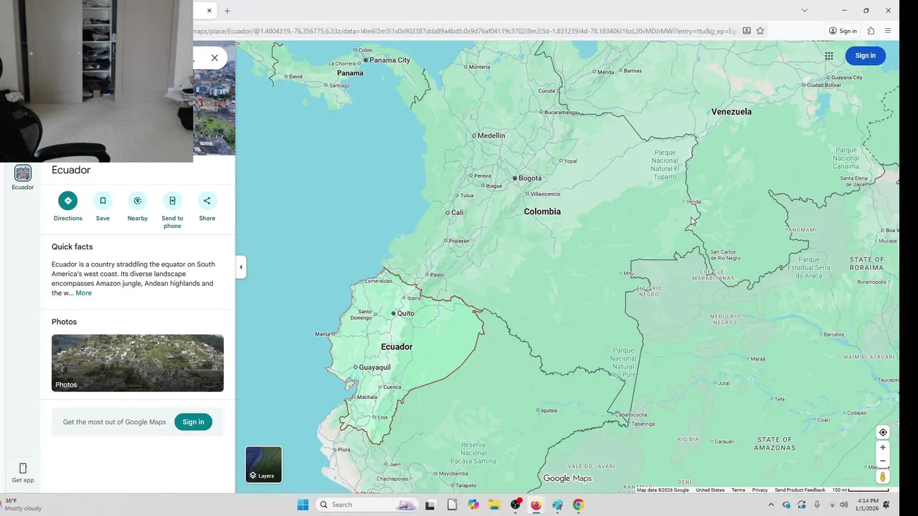The image size is (918, 516).
Task: Open File Explorer from taskbar
Action: 494,505
